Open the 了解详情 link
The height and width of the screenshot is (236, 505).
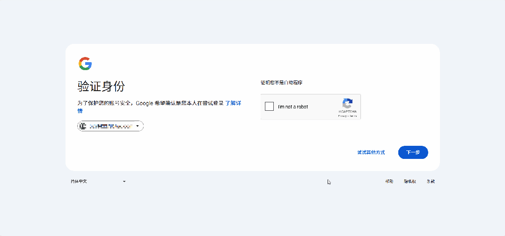click(233, 103)
